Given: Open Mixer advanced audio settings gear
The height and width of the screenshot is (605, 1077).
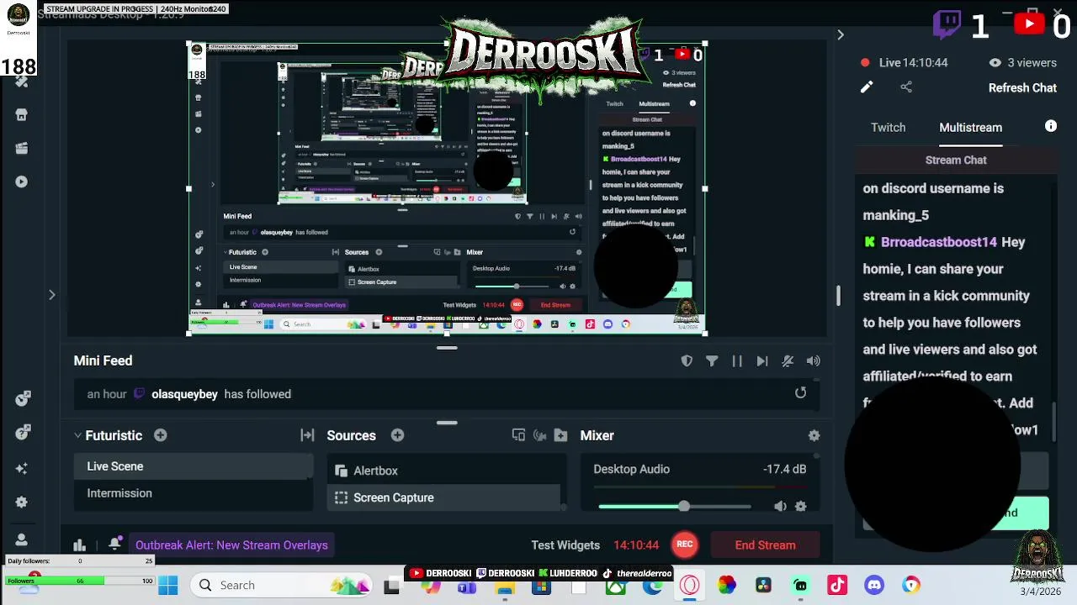Looking at the screenshot, I should click(x=814, y=435).
